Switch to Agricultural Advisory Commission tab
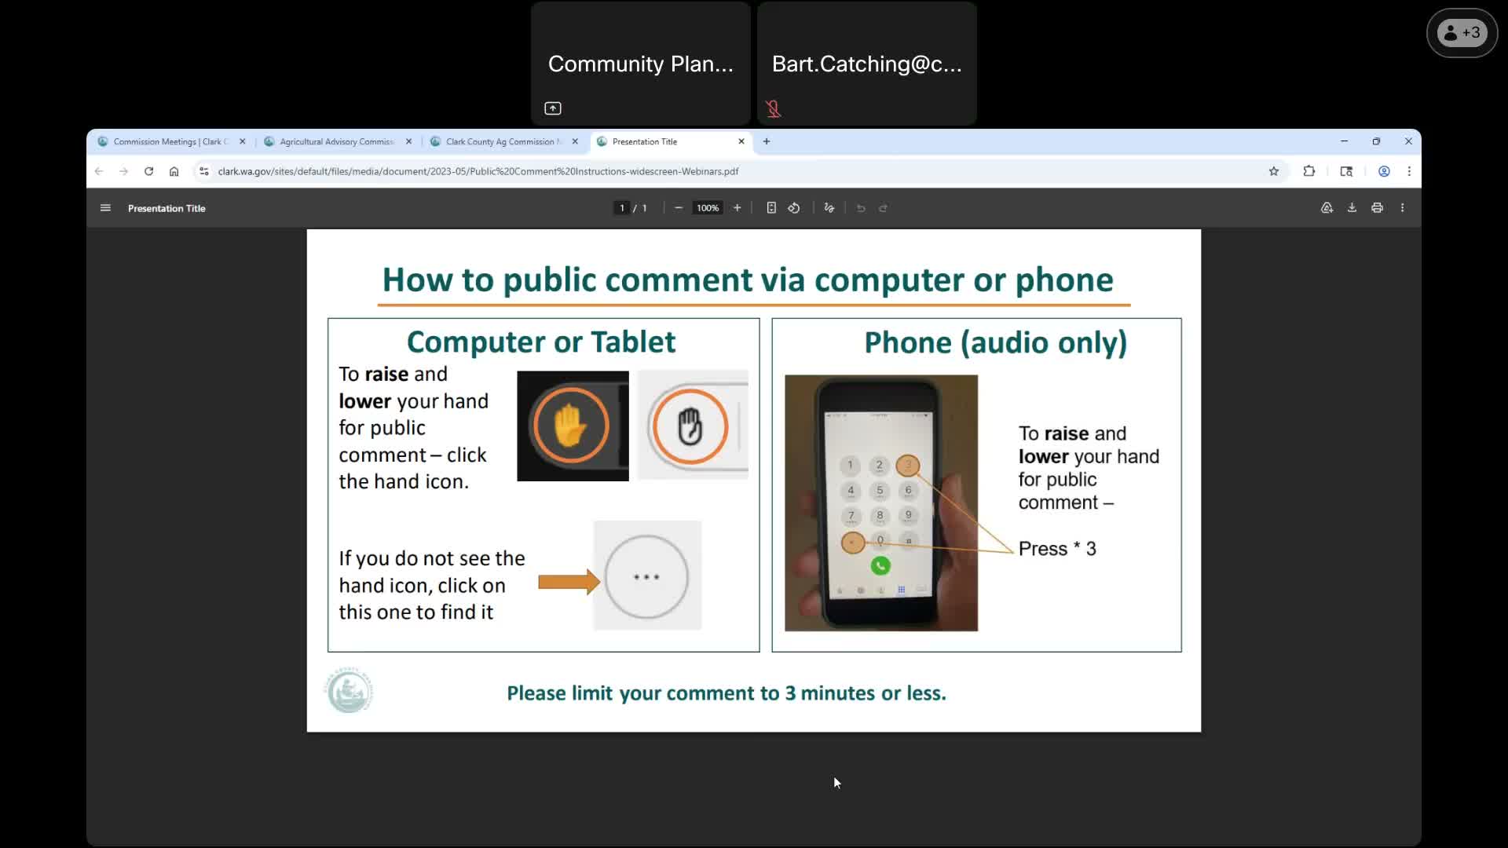The width and height of the screenshot is (1508, 848). [x=336, y=142]
